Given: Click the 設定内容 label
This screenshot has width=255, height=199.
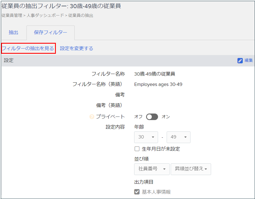Looking at the screenshot, I should click(x=115, y=127).
